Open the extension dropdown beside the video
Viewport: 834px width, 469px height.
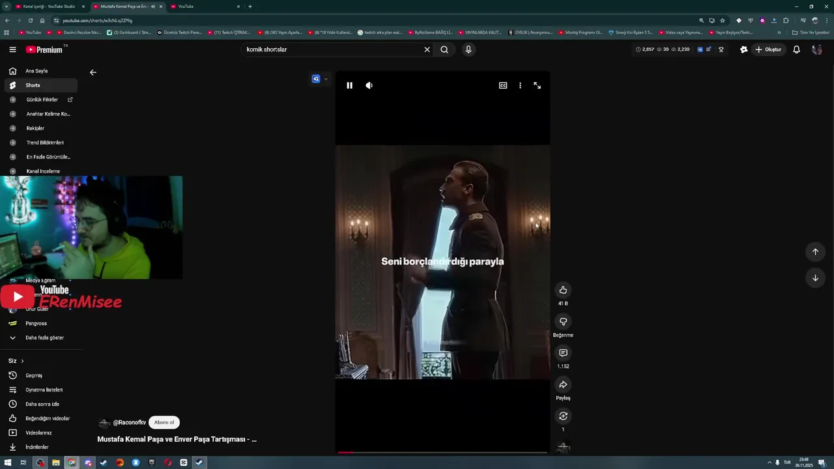326,79
